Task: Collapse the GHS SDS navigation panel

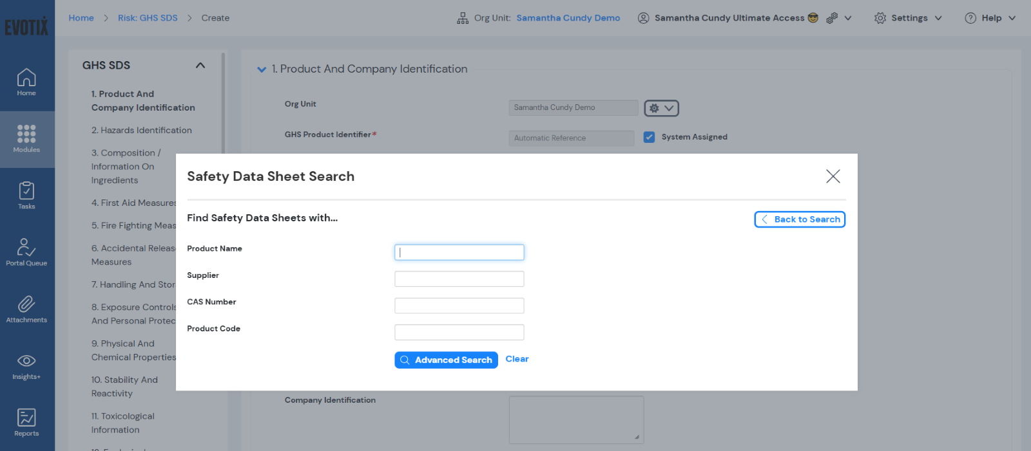Action: pyautogui.click(x=200, y=66)
